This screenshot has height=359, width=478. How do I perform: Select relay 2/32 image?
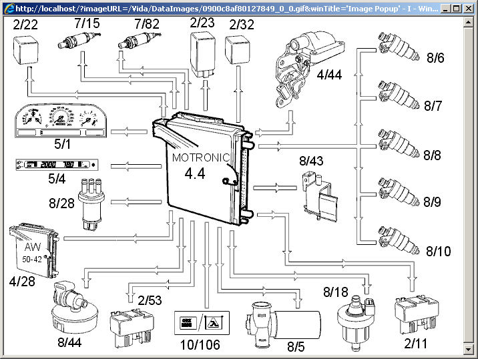pyautogui.click(x=237, y=50)
